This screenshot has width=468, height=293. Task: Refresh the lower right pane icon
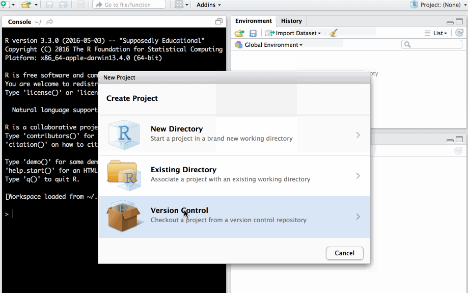[x=458, y=151]
